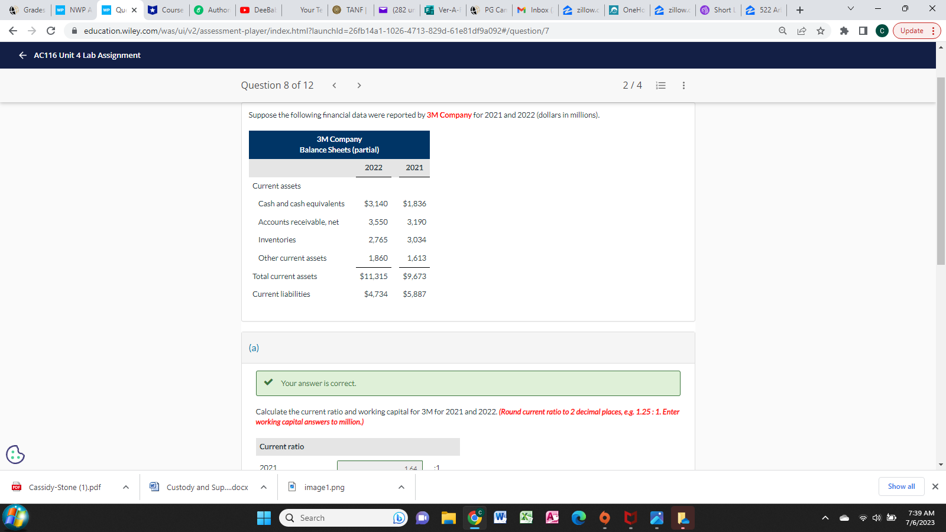Click the bookmark star in the address bar

pos(821,31)
